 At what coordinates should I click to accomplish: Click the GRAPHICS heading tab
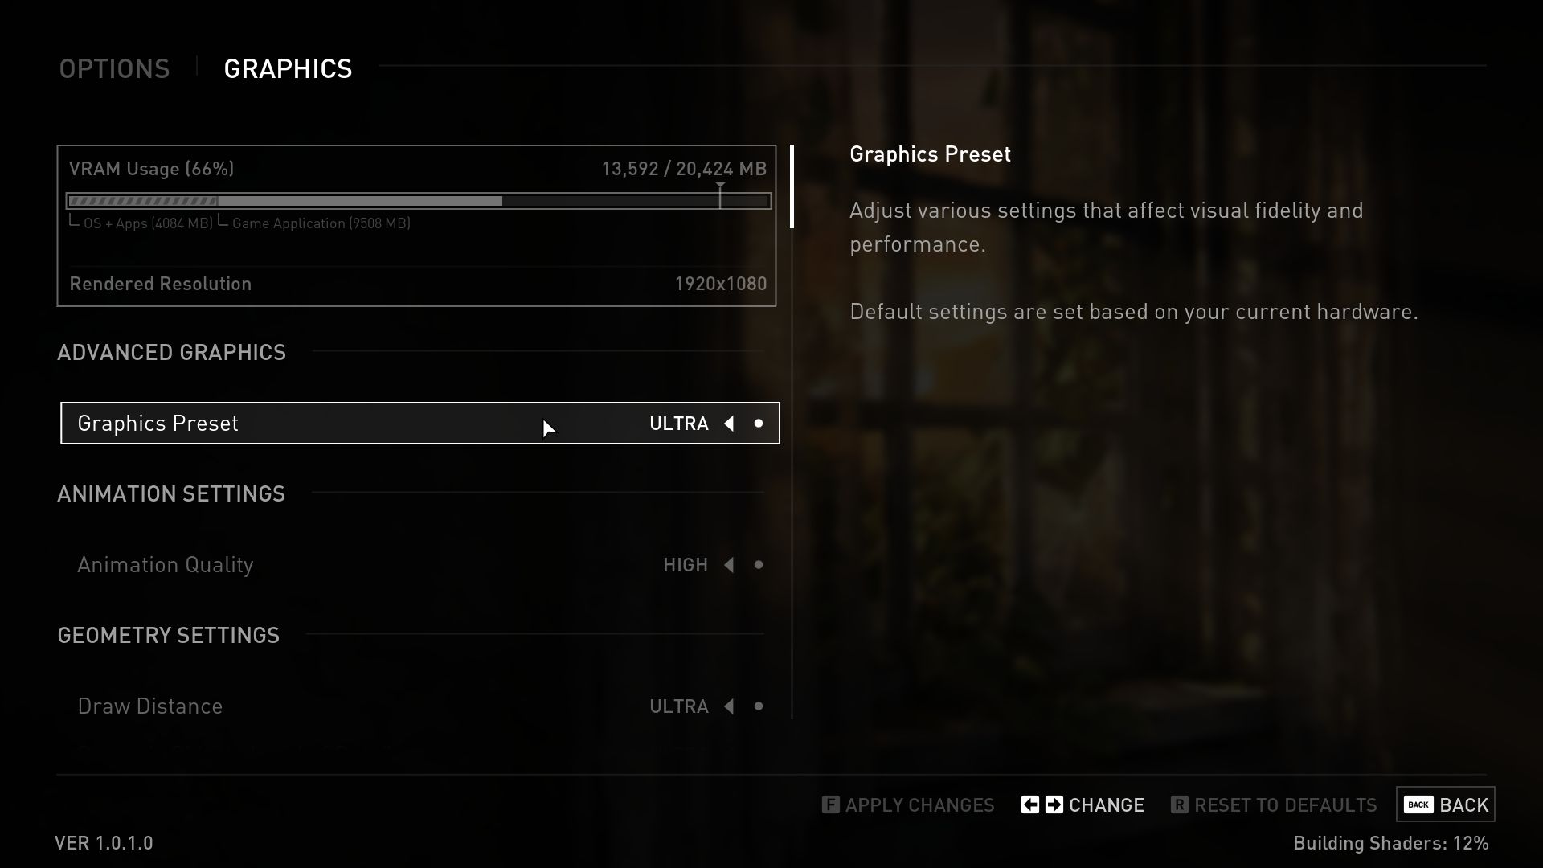point(288,69)
